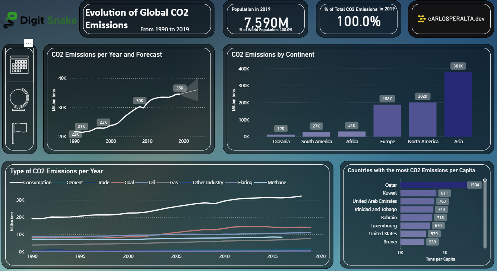
Task: Select the Qatar bar in per capita chart
Action: tap(433, 185)
